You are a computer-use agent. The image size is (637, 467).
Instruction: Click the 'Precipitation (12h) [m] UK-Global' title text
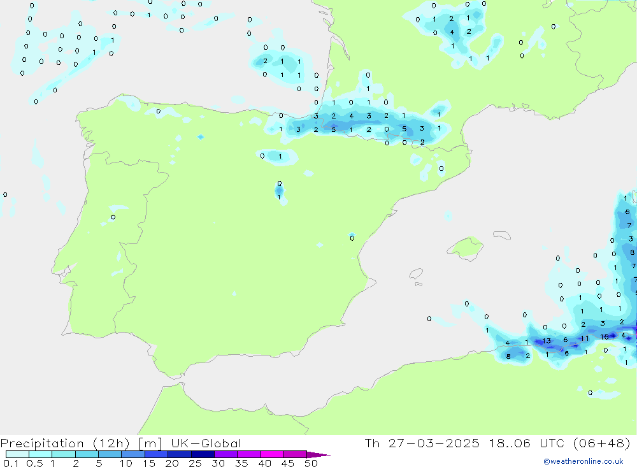pos(120,443)
